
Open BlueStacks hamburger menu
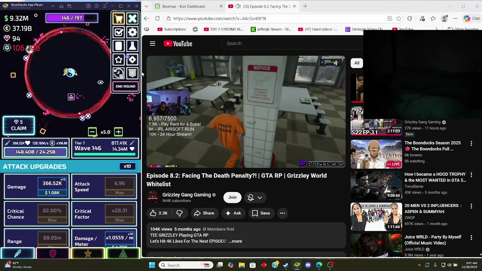(104, 6)
